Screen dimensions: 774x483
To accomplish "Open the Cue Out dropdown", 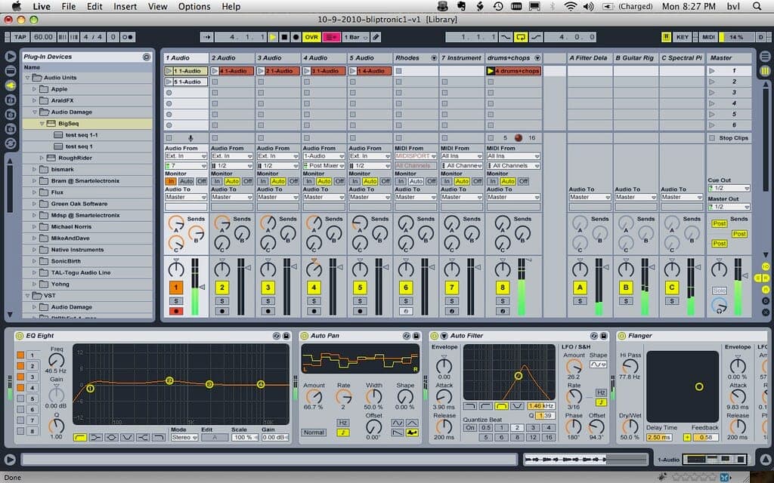I will click(x=729, y=188).
